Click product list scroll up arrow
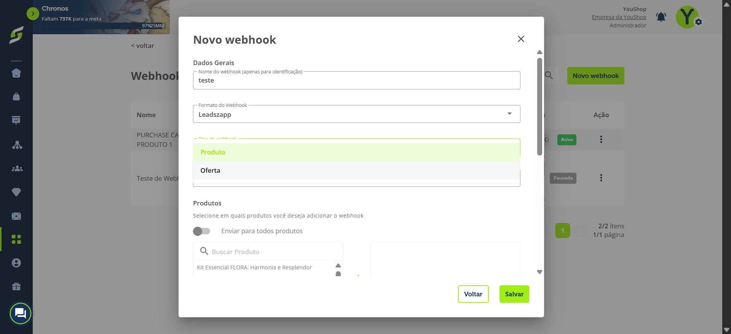Screen dimensions: 731x334 338,266
